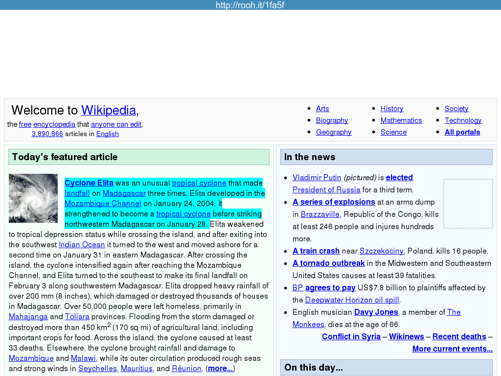Open the Wikipedia link in welcome heading
This screenshot has height=376, width=501.
109,110
